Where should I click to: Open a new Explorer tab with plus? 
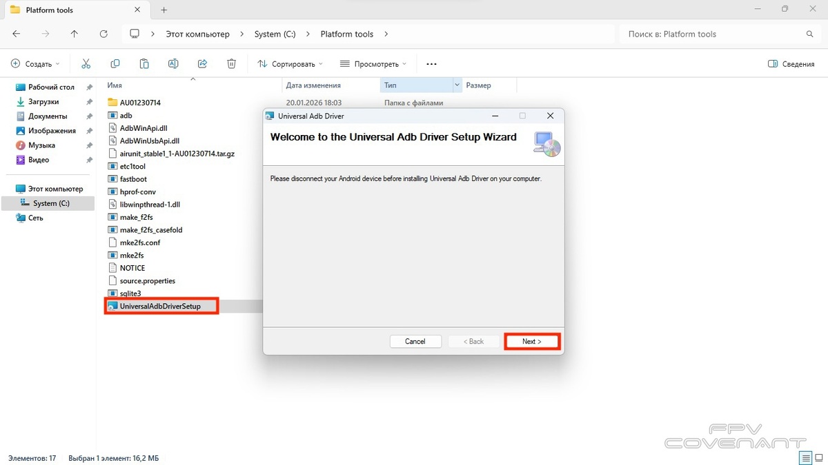[x=164, y=10]
